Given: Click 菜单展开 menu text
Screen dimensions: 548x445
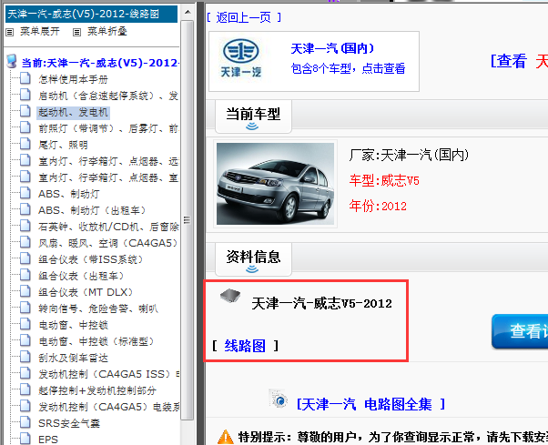Looking at the screenshot, I should [40, 32].
